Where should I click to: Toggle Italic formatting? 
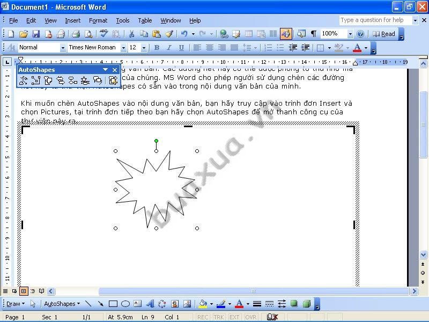pyautogui.click(x=169, y=48)
